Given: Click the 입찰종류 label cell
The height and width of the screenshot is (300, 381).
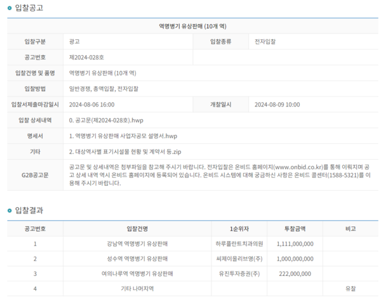Looking at the screenshot, I should click(220, 41).
